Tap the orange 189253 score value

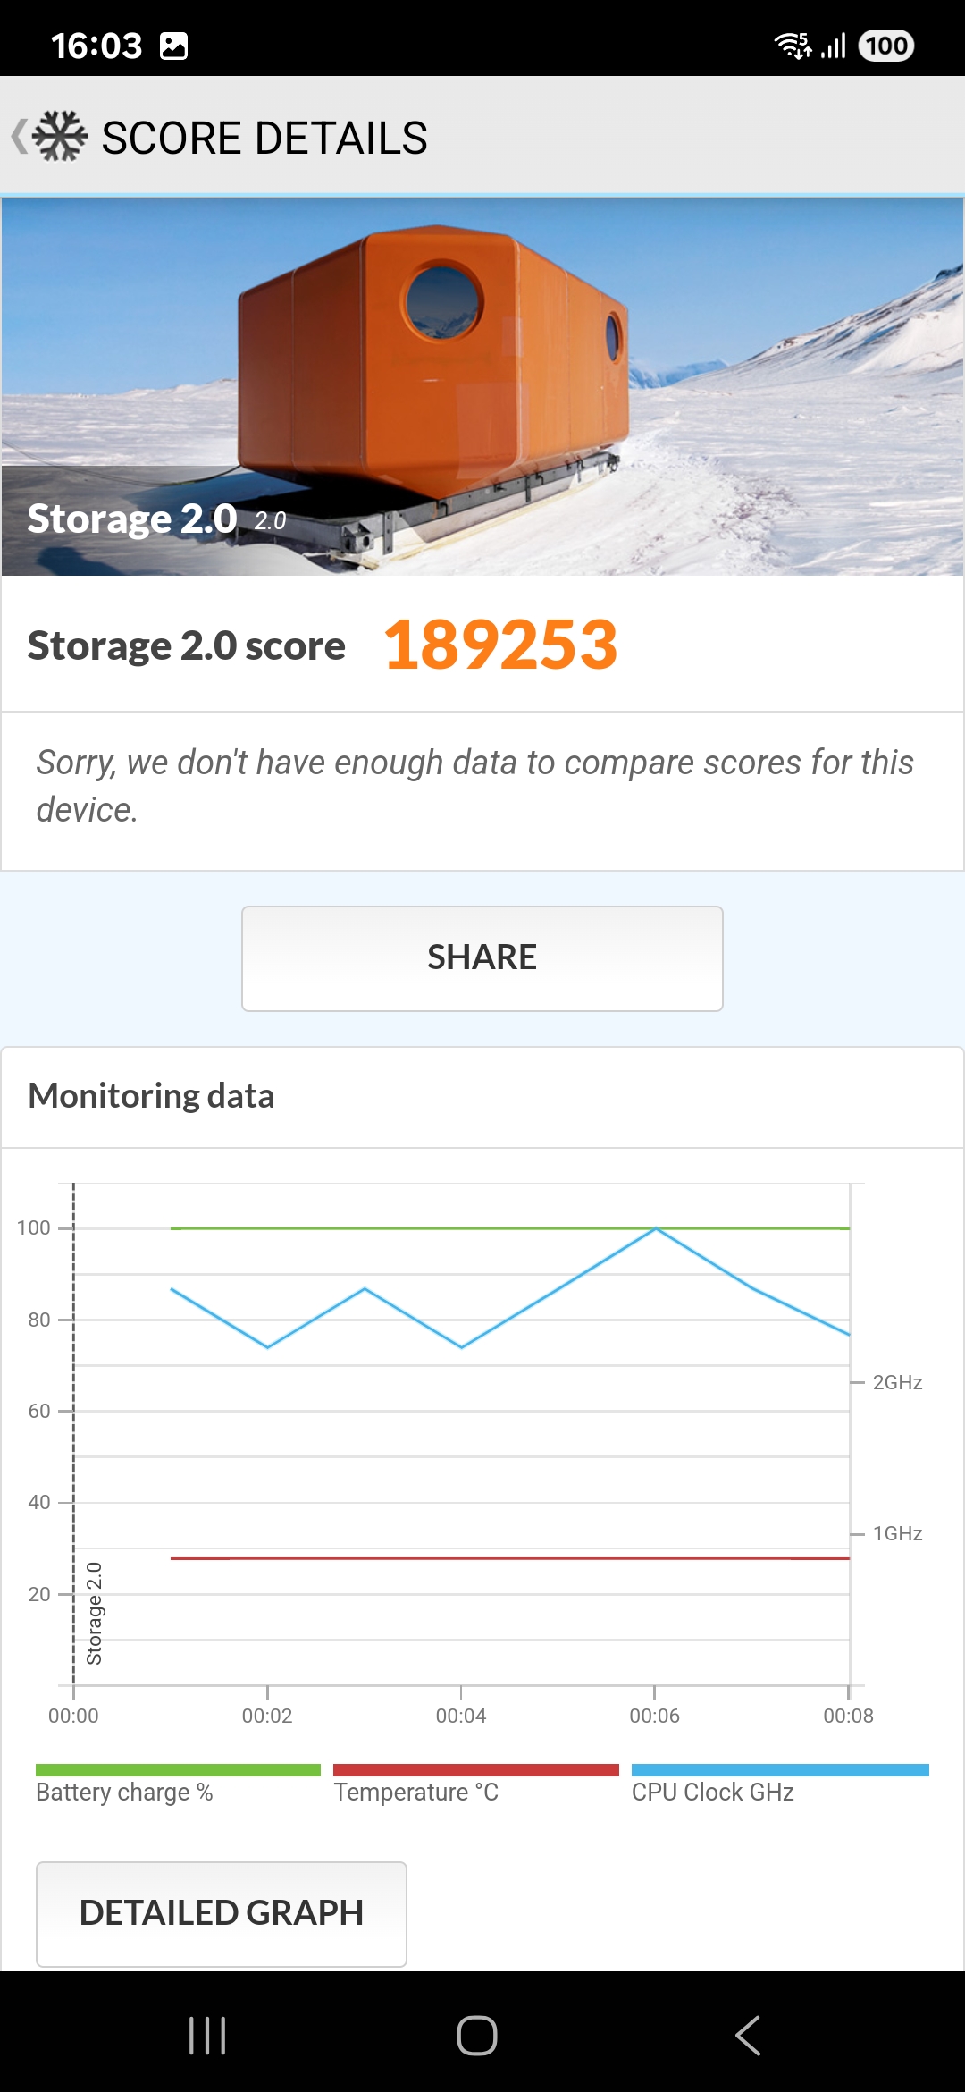pos(500,645)
